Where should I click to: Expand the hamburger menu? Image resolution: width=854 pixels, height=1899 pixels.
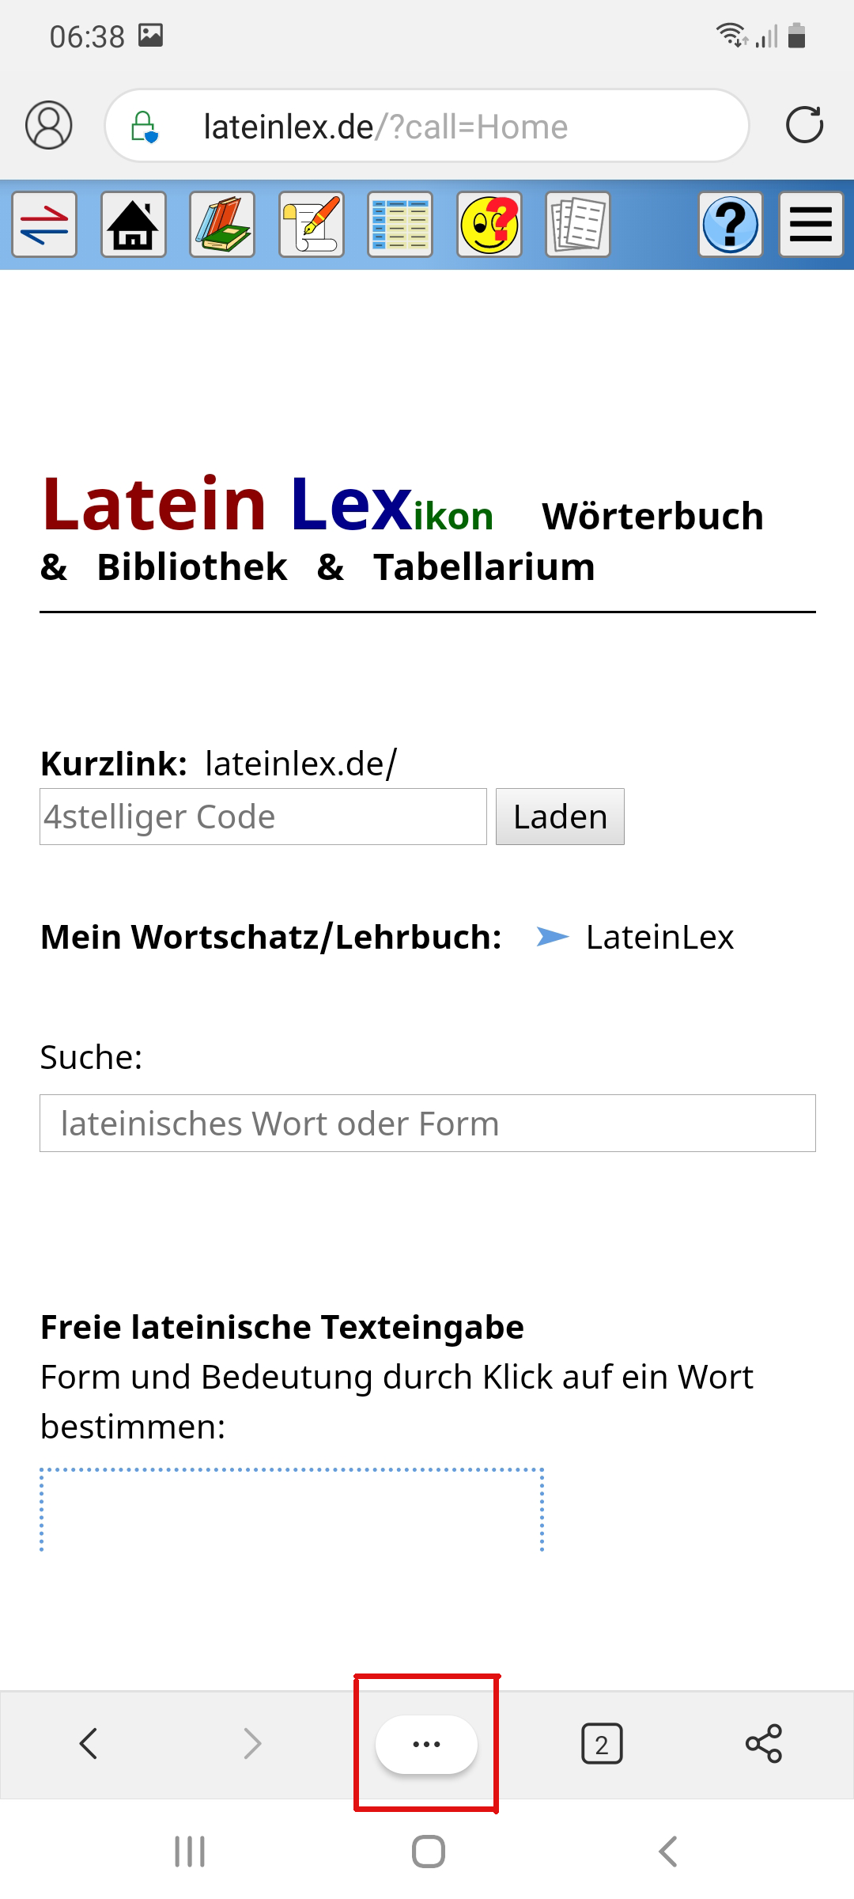(811, 225)
